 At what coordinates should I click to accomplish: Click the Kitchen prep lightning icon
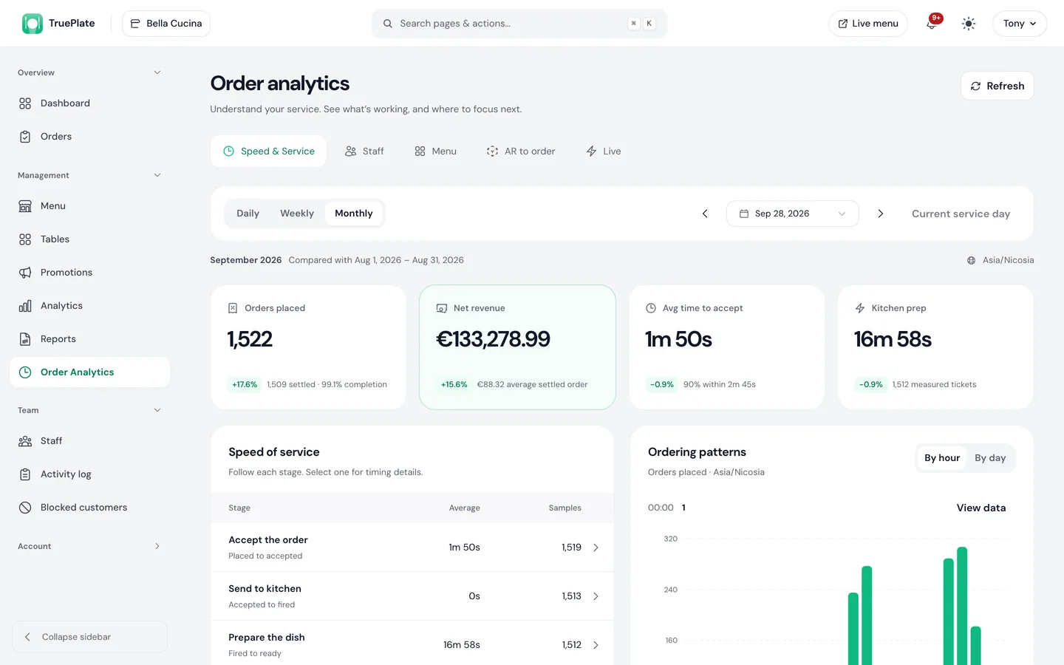(x=860, y=308)
